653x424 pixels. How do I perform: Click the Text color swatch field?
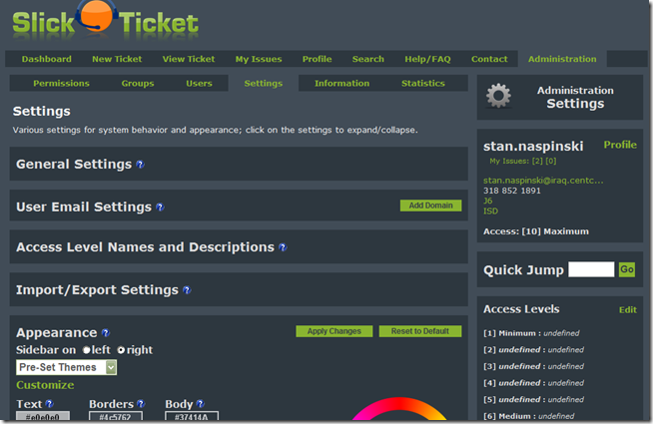pos(43,417)
